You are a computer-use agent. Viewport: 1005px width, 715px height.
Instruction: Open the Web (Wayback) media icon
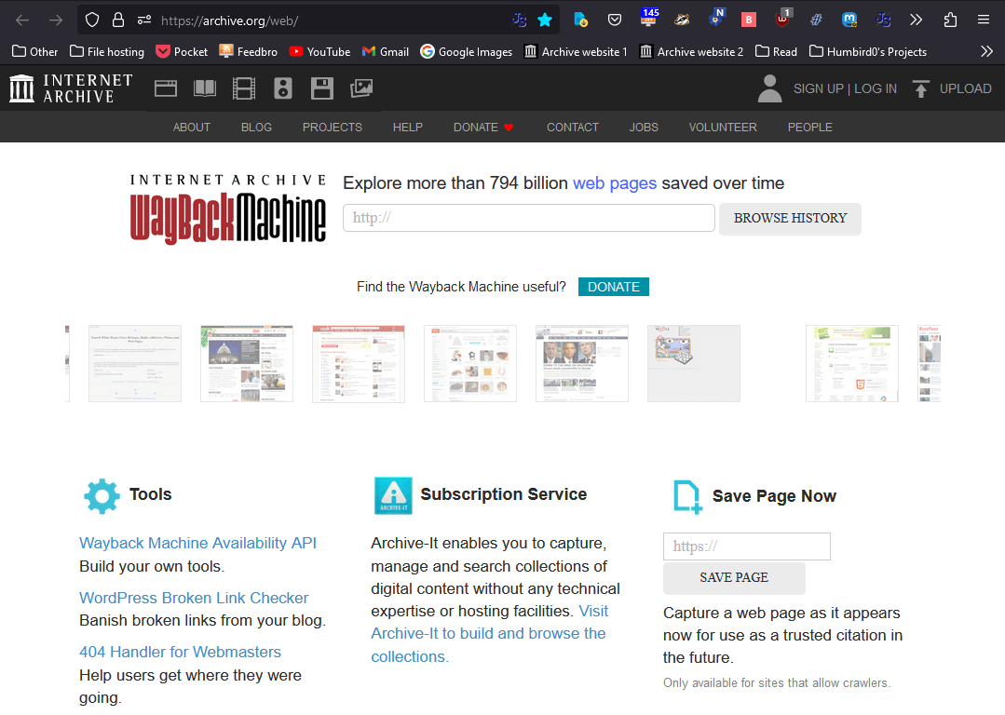[166, 88]
